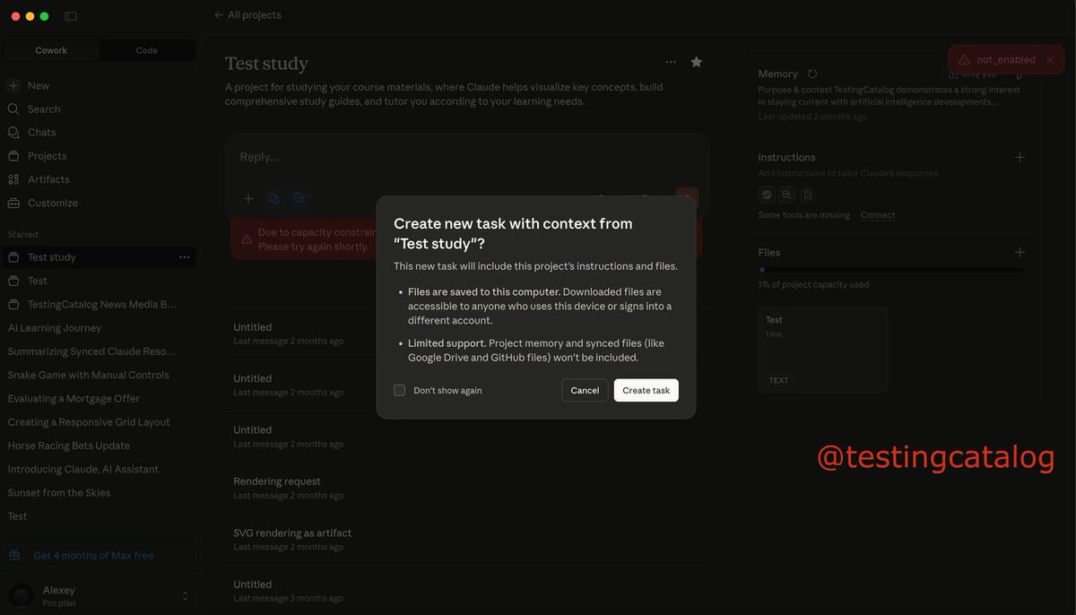The height and width of the screenshot is (615, 1076).
Task: Open the Projects section via its briefcase icon
Action: click(x=14, y=155)
